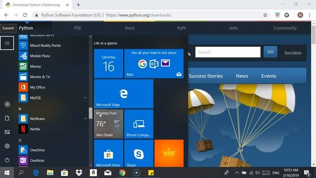
Task: Open Start menu hamburger navigation
Action: [x=7, y=43]
